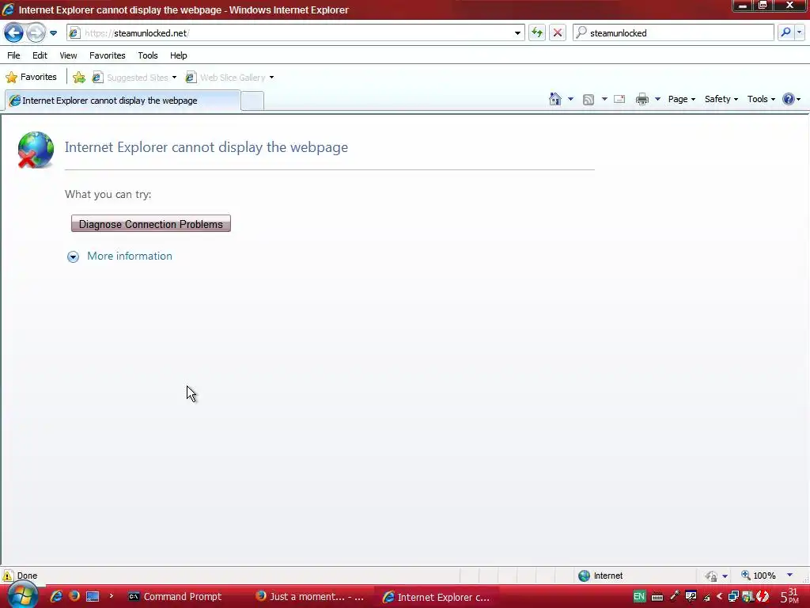
Task: Open the Page command bar menu
Action: coord(681,99)
